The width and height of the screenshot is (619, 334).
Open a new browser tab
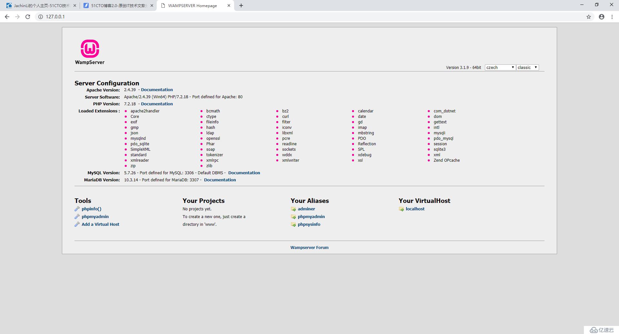click(x=241, y=5)
